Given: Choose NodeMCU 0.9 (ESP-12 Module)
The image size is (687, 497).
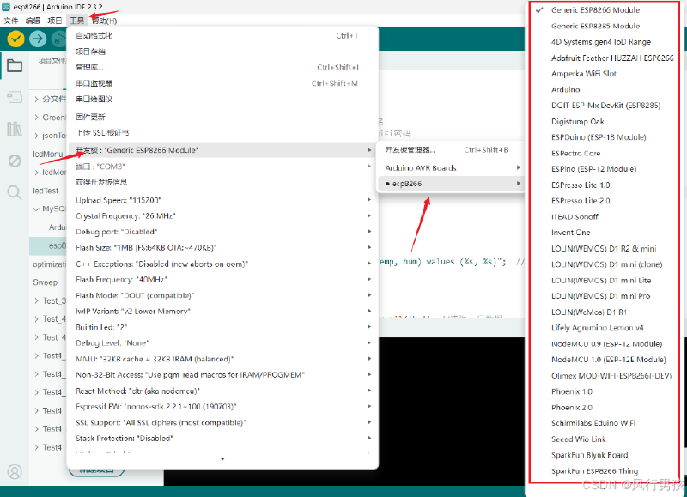Looking at the screenshot, I should pos(606,343).
